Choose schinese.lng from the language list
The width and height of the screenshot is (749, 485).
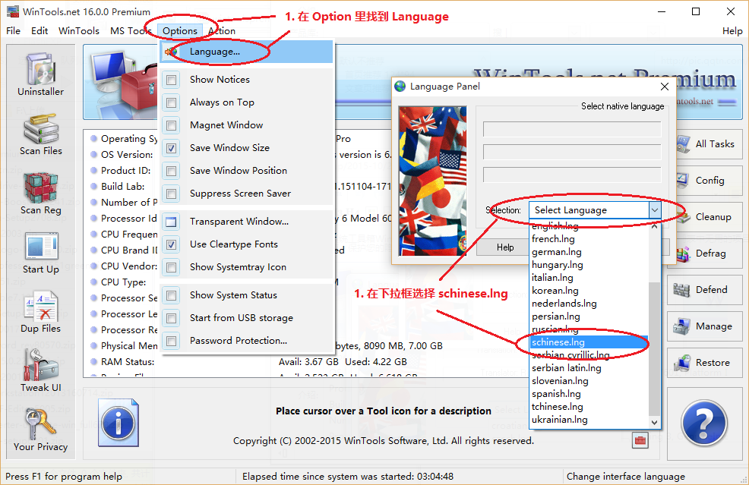558,342
